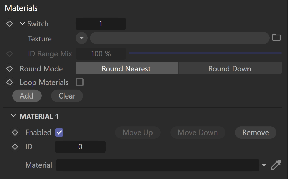Activate the Material eyedropper picker
This screenshot has width=288, height=179.
point(276,165)
